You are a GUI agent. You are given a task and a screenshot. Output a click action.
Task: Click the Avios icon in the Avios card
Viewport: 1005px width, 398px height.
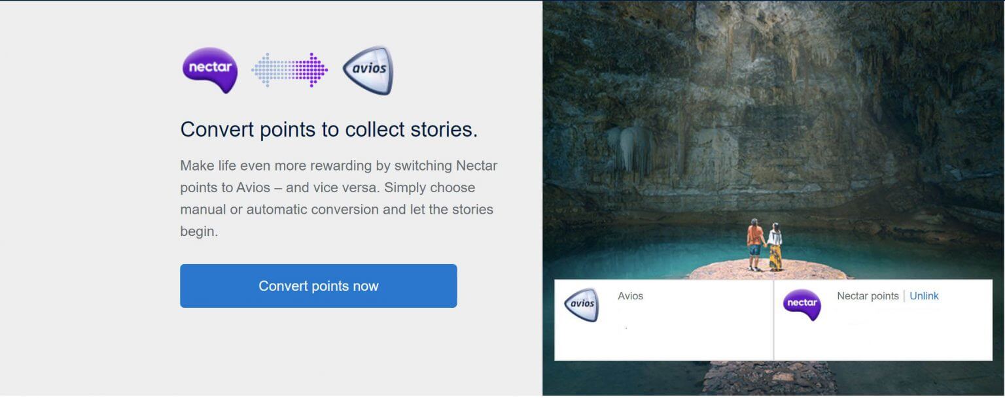(x=582, y=305)
